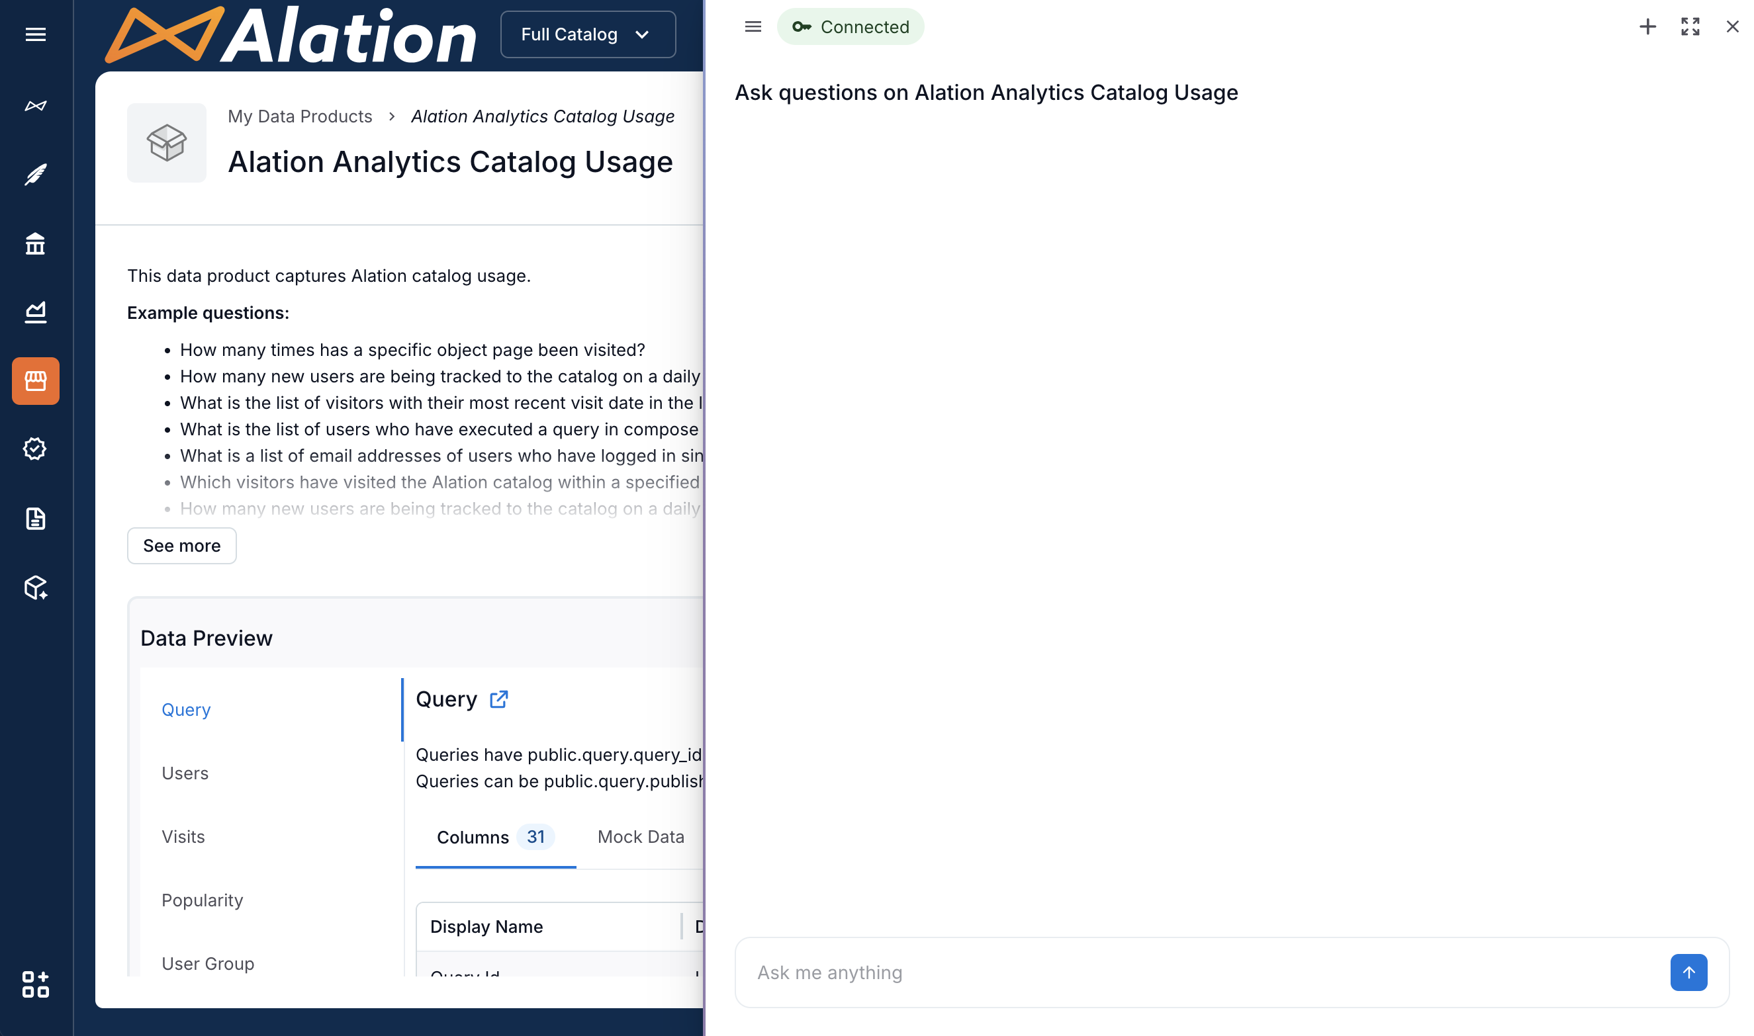
Task: Select the Analytics chart icon in sidebar
Action: (x=35, y=312)
